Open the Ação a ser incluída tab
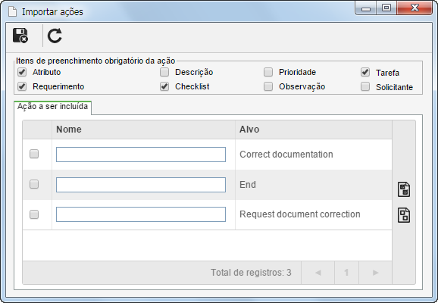This screenshot has height=303, width=438. (x=52, y=107)
